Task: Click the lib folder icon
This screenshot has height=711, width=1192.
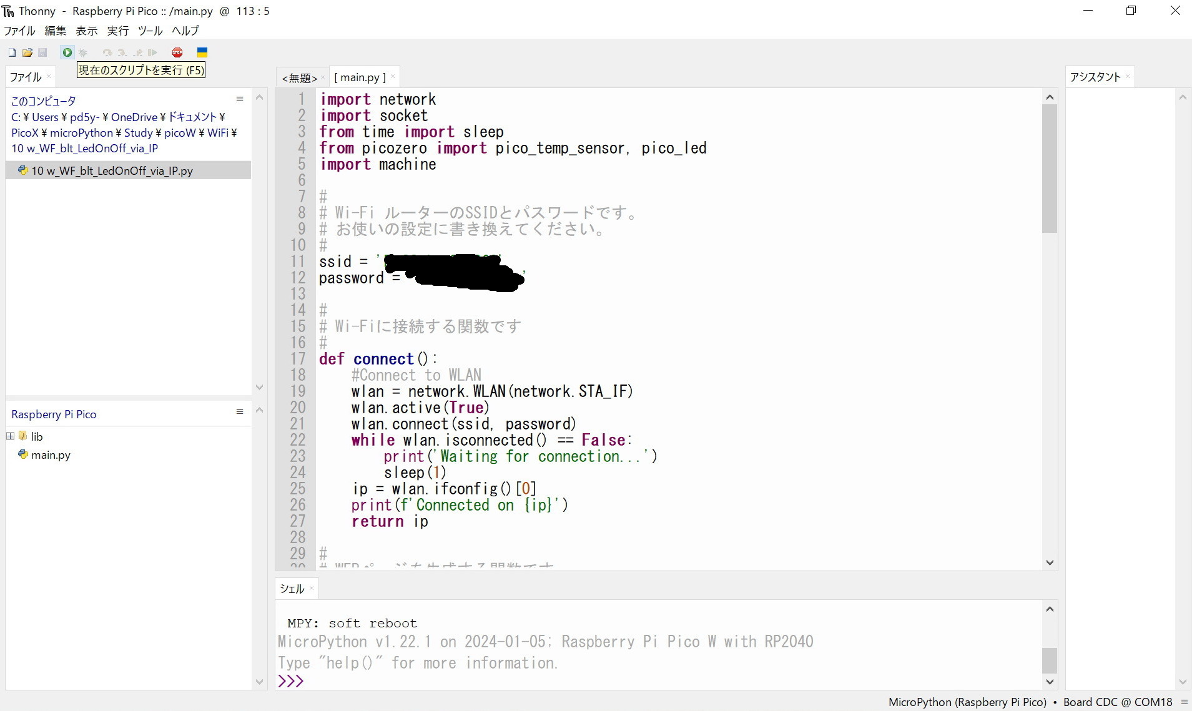Action: pyautogui.click(x=23, y=436)
